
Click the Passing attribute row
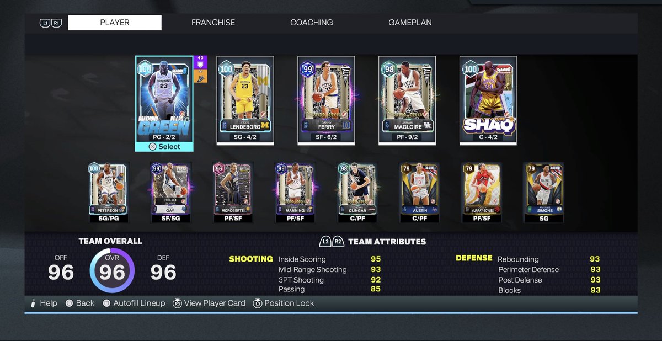point(329,289)
